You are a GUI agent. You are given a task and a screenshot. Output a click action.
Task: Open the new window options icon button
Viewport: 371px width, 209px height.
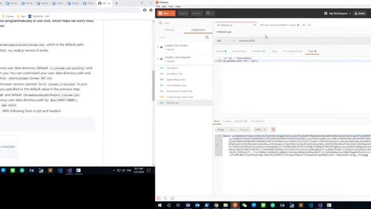pyautogui.click(x=209, y=13)
